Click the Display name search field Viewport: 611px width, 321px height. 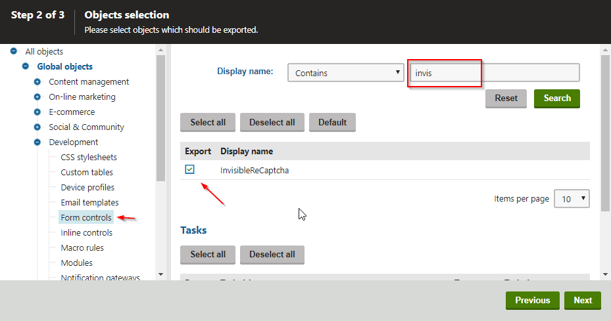[493, 73]
